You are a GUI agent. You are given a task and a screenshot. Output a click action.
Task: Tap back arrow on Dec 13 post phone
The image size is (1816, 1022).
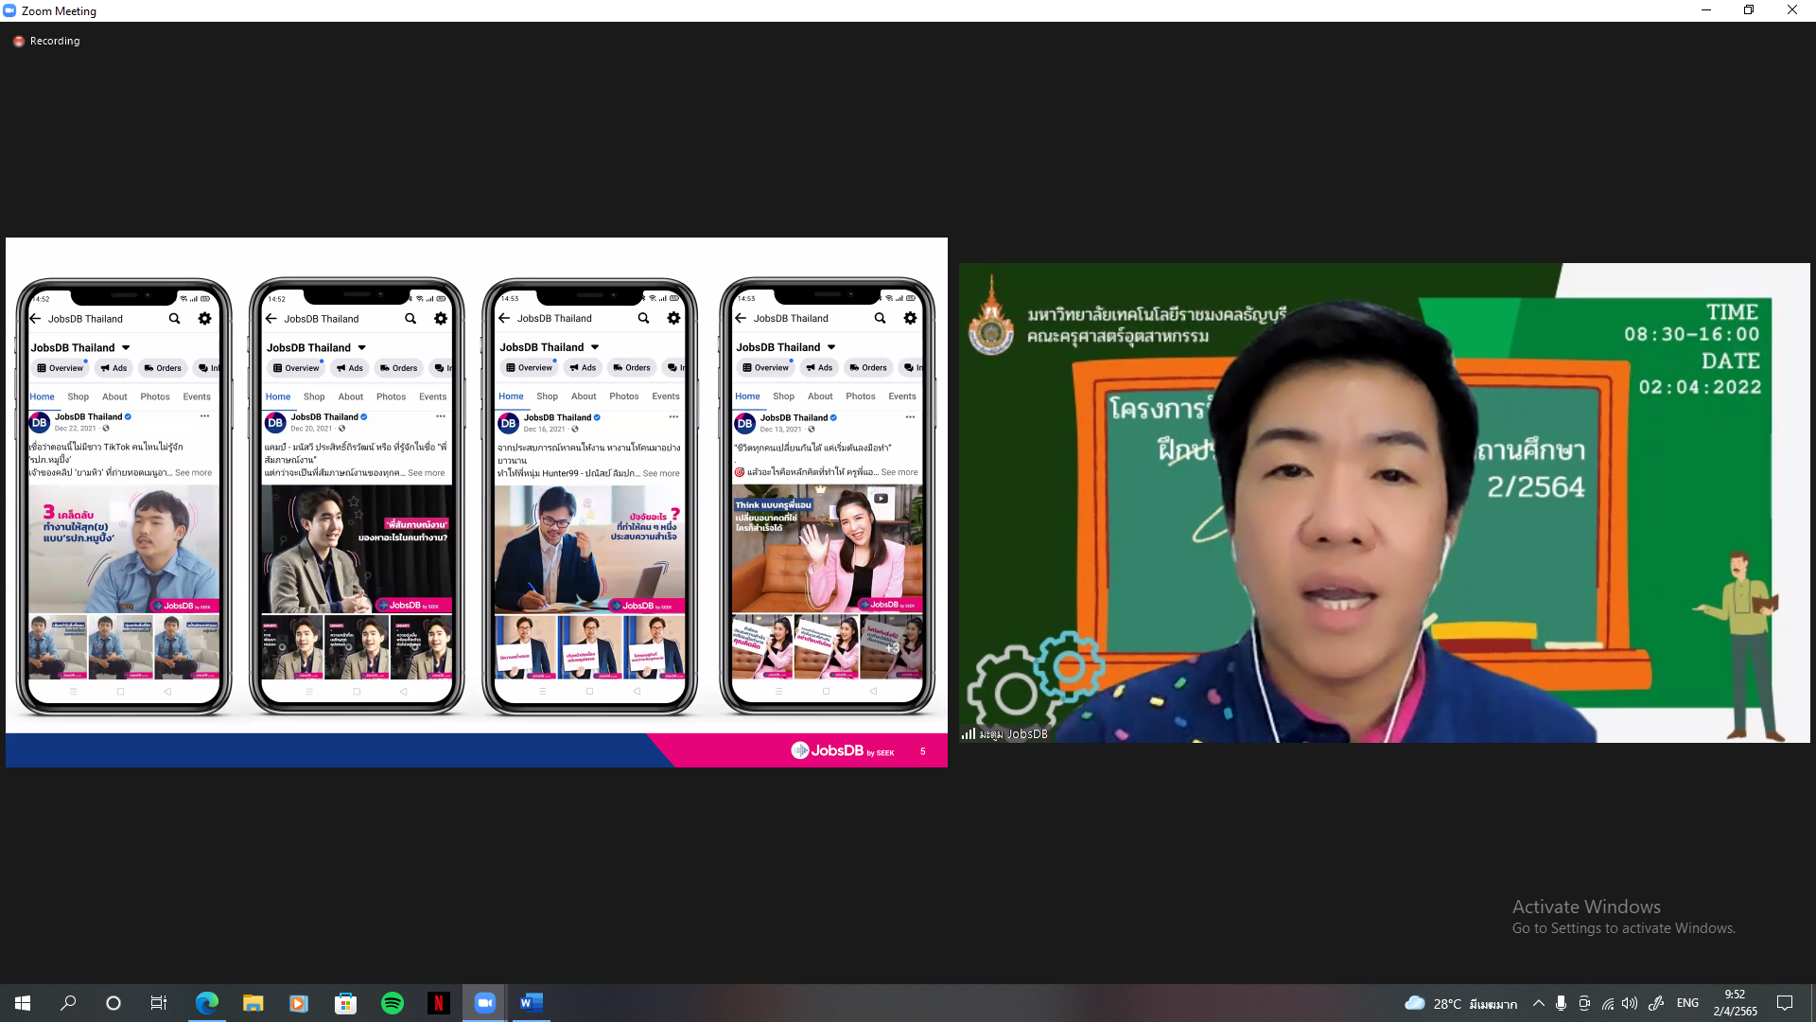click(x=741, y=318)
